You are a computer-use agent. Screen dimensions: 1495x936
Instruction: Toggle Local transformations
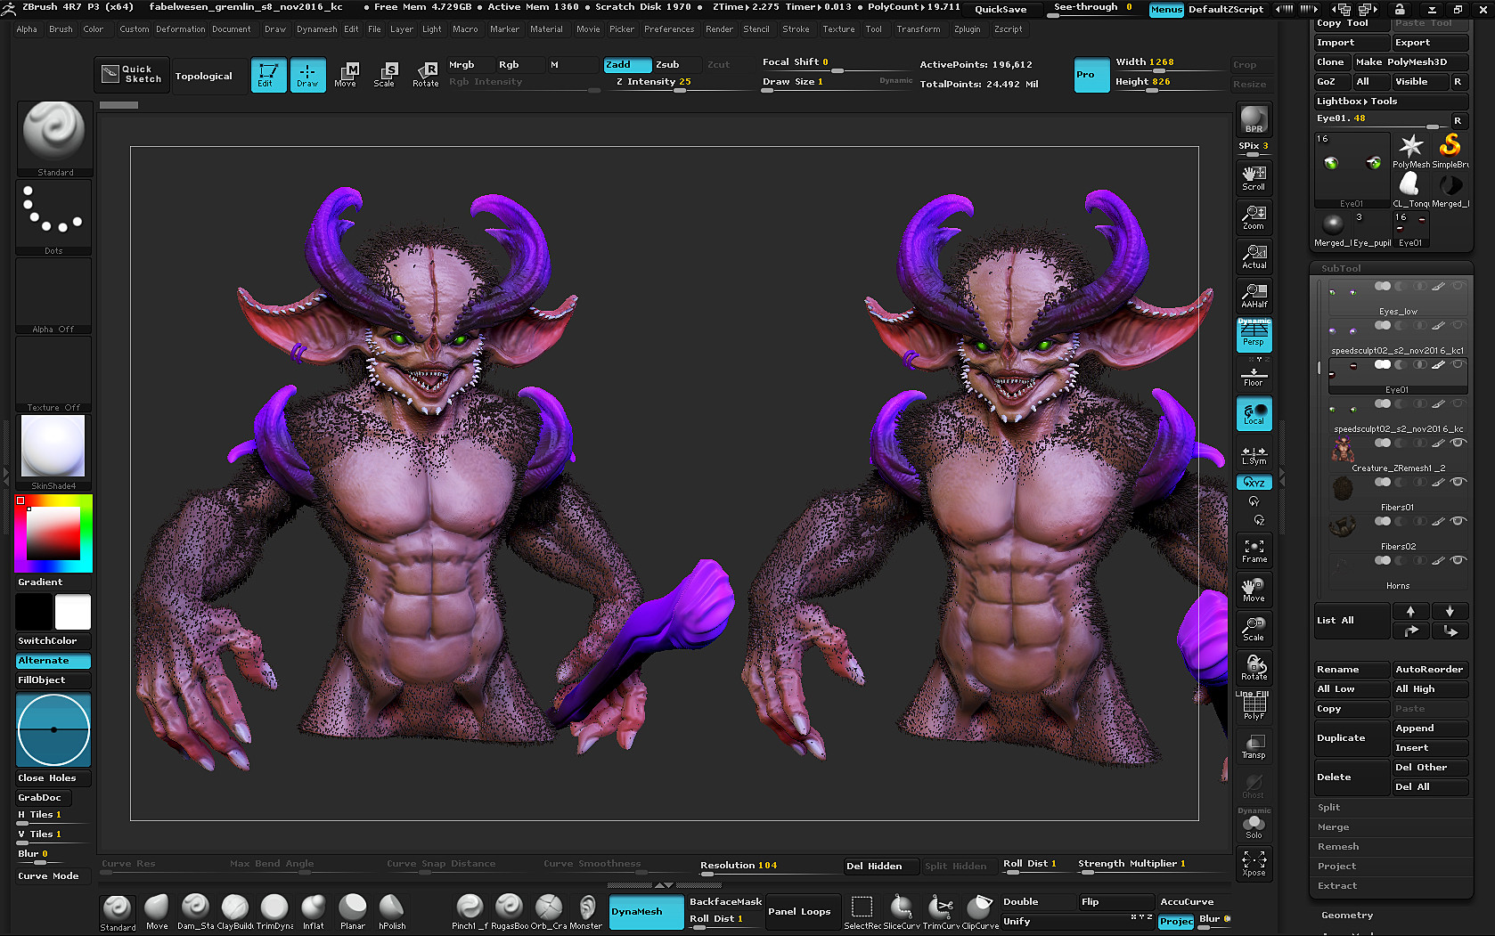1254,413
